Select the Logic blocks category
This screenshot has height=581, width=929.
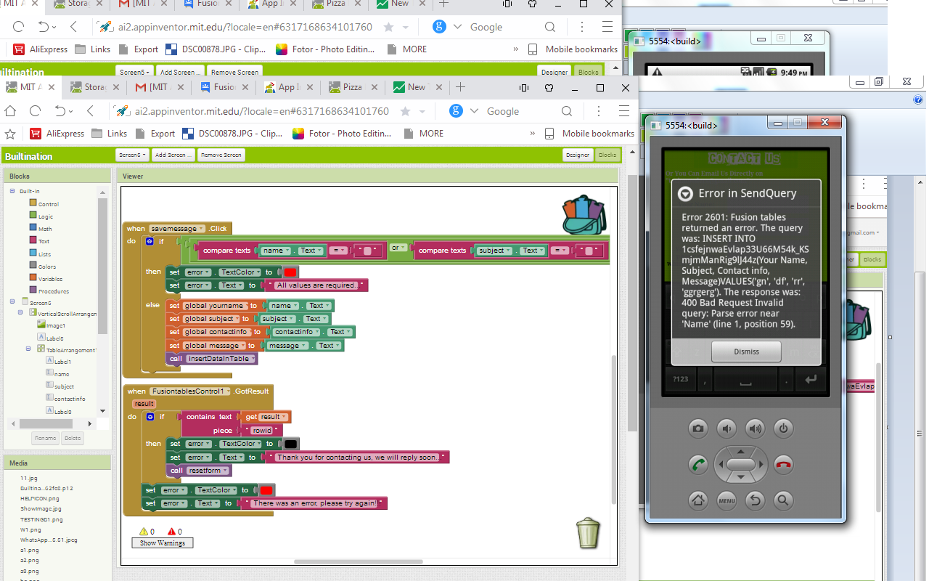pyautogui.click(x=46, y=216)
